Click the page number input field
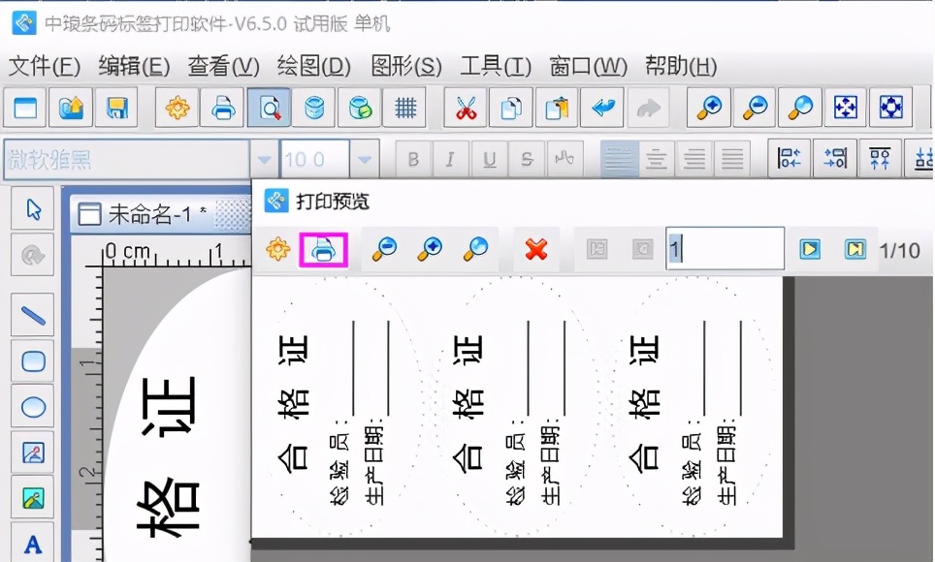Viewport: 935px width, 562px height. (x=725, y=248)
